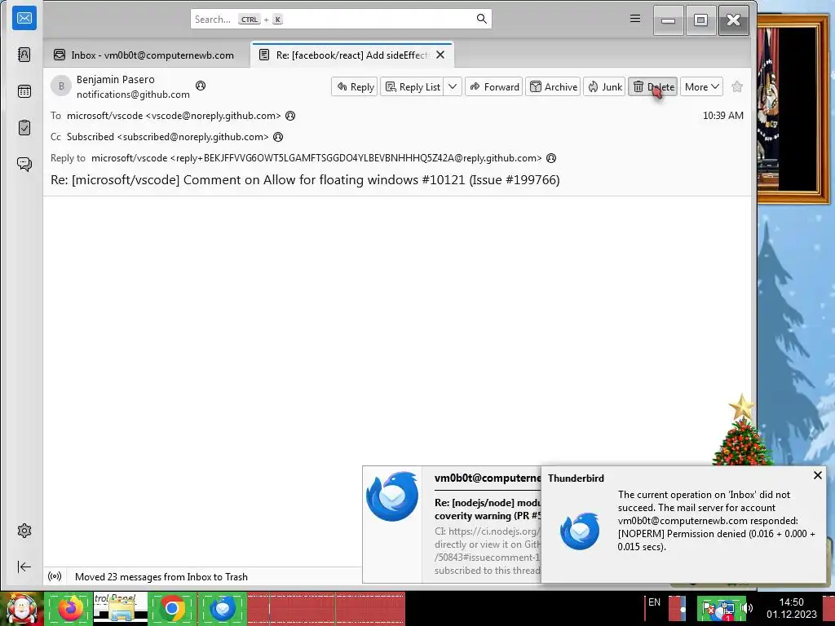This screenshot has height=626, width=835.
Task: Open contact icon beside vscode@noreply.github.com
Action: point(290,116)
